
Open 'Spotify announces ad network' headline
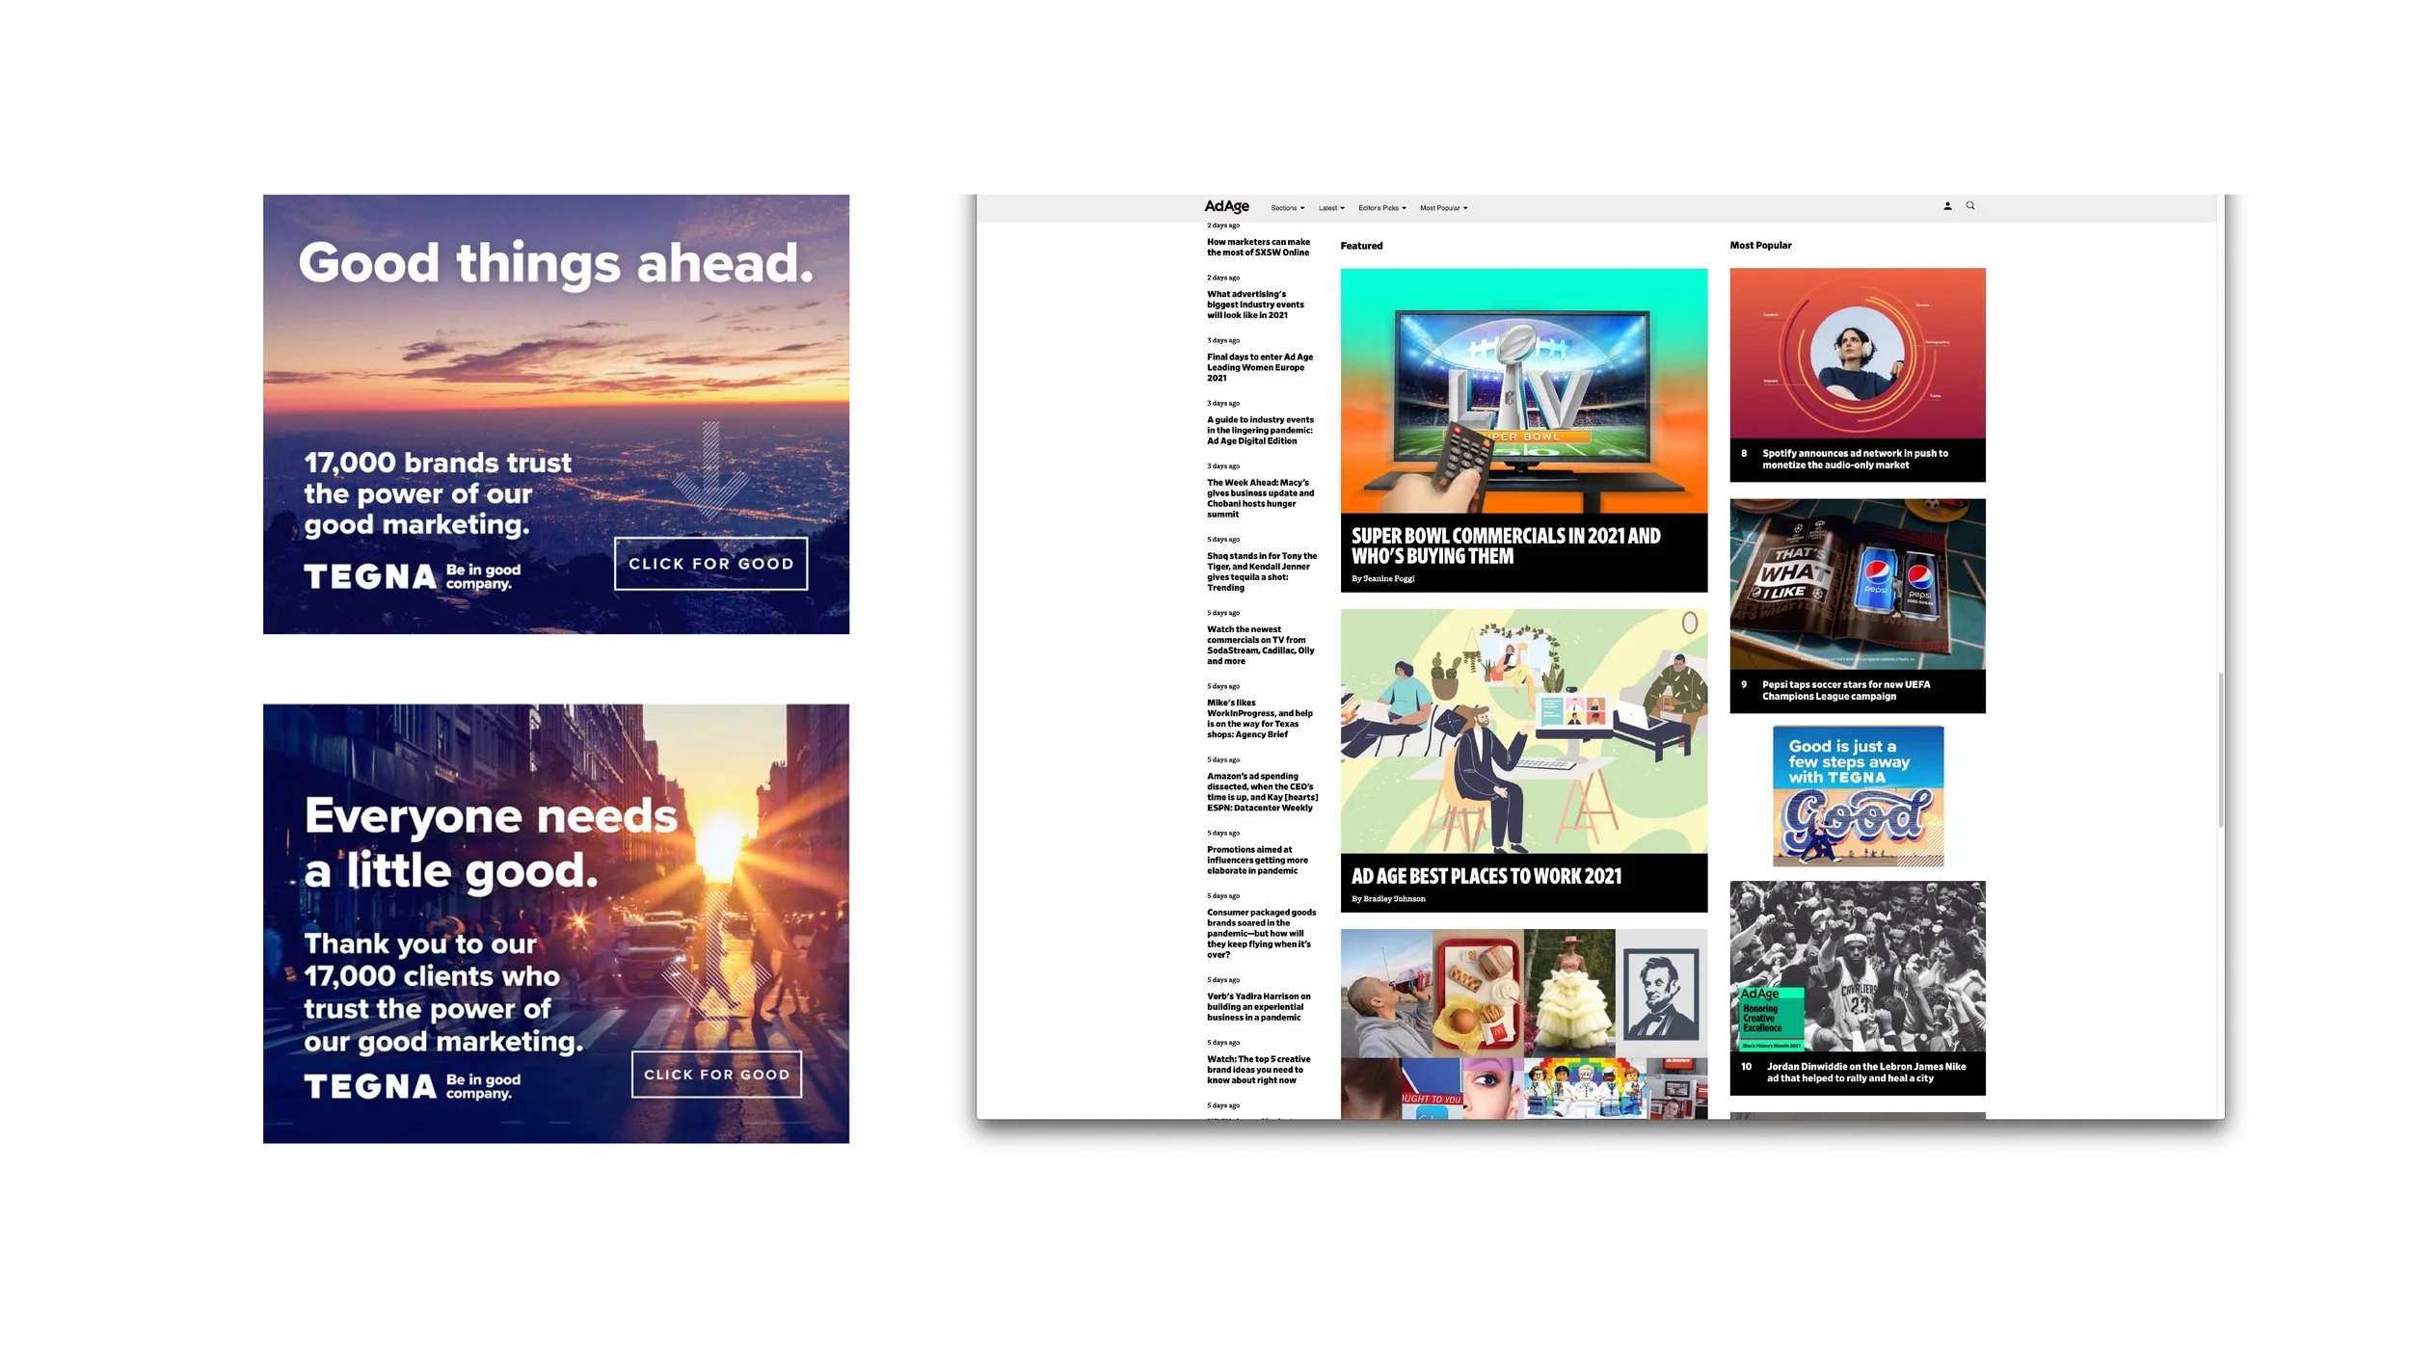coord(1855,459)
